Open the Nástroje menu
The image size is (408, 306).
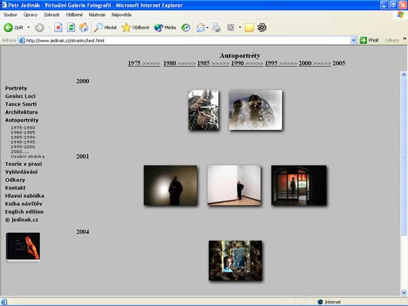pyautogui.click(x=97, y=14)
